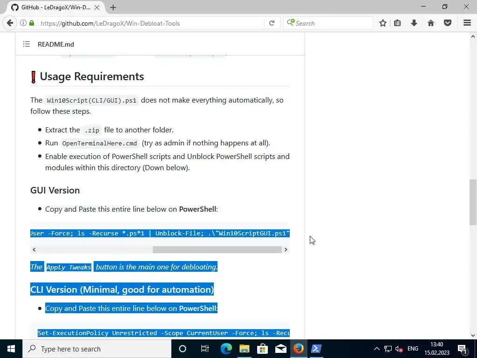The width and height of the screenshot is (477, 358).
Task: Open README outline table of contents icon
Action: coord(27,44)
